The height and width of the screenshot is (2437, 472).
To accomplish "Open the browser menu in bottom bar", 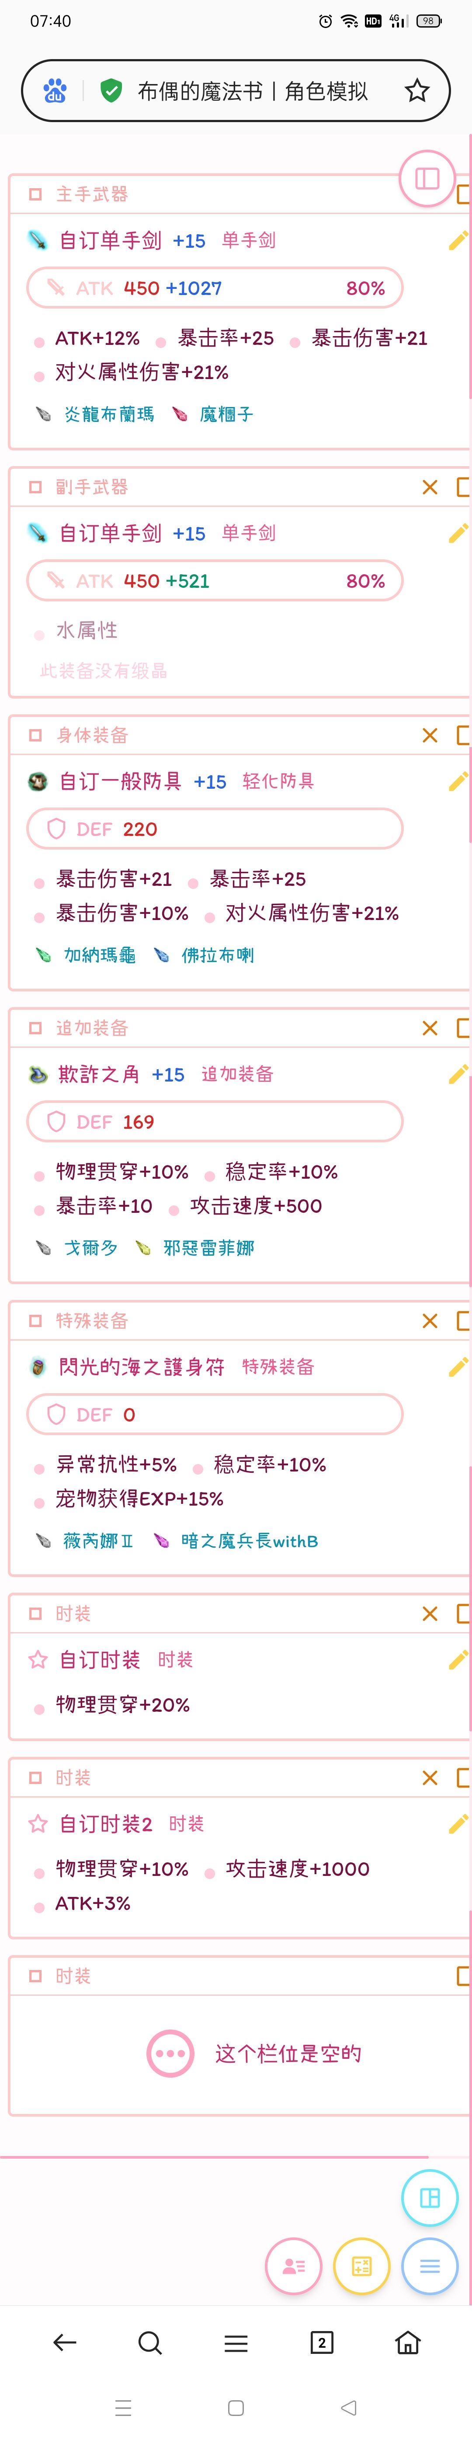I will pyautogui.click(x=236, y=2342).
